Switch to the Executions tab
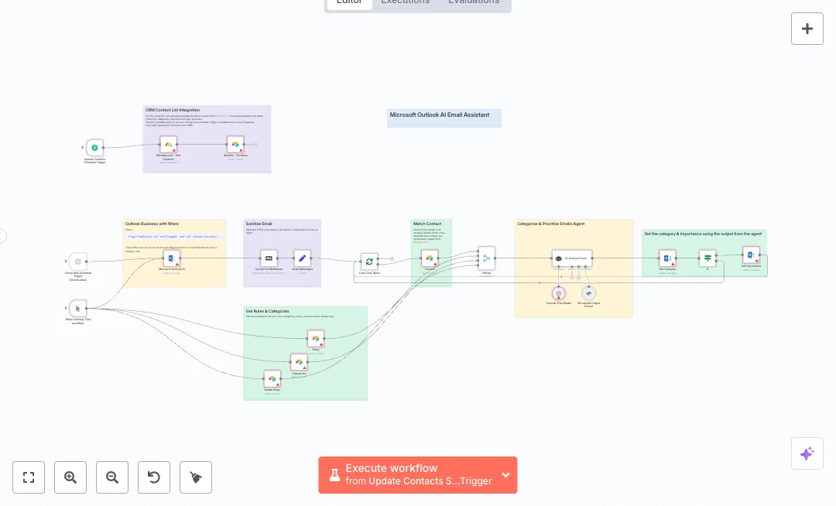Viewport: 836px width, 506px height. [405, 2]
